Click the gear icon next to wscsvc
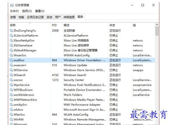Viewport: 170px width, 125px height. pyautogui.click(x=11, y=80)
